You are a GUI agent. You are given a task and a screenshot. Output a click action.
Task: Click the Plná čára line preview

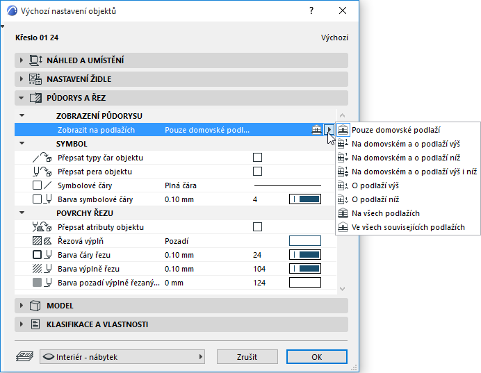tap(288, 185)
